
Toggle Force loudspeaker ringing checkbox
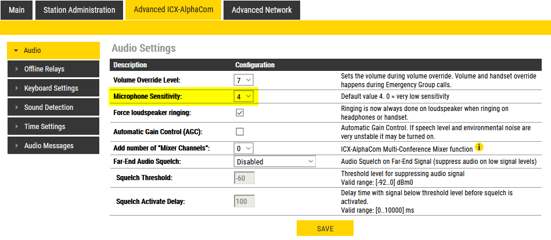point(240,113)
